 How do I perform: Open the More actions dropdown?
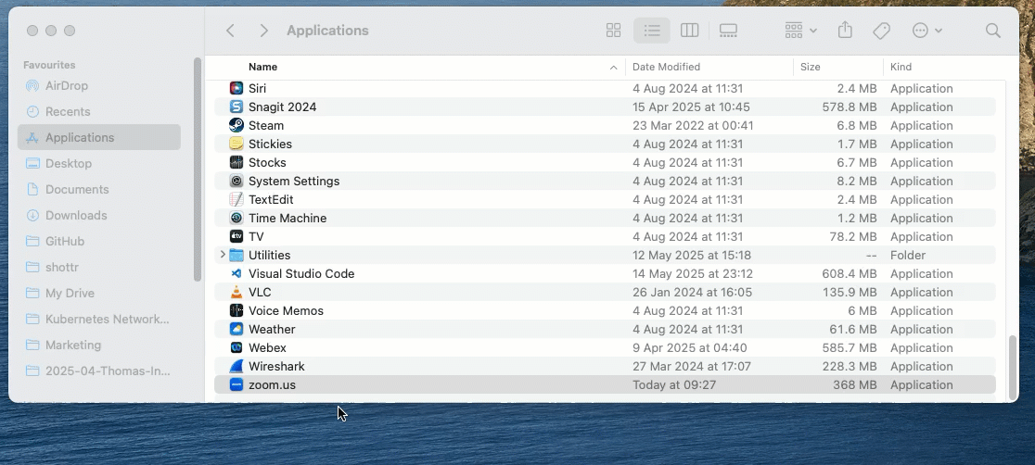926,31
